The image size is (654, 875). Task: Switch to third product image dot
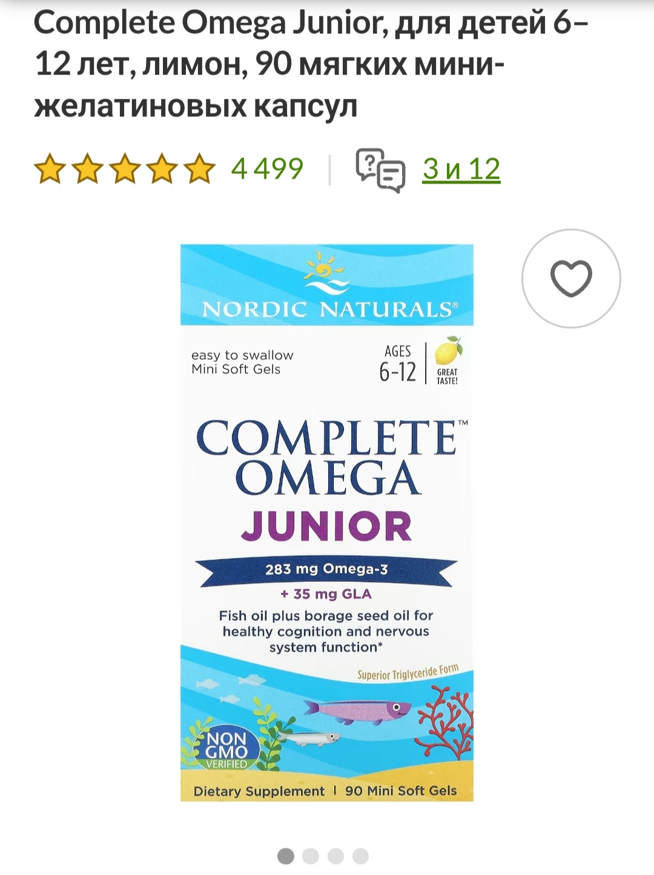335,856
